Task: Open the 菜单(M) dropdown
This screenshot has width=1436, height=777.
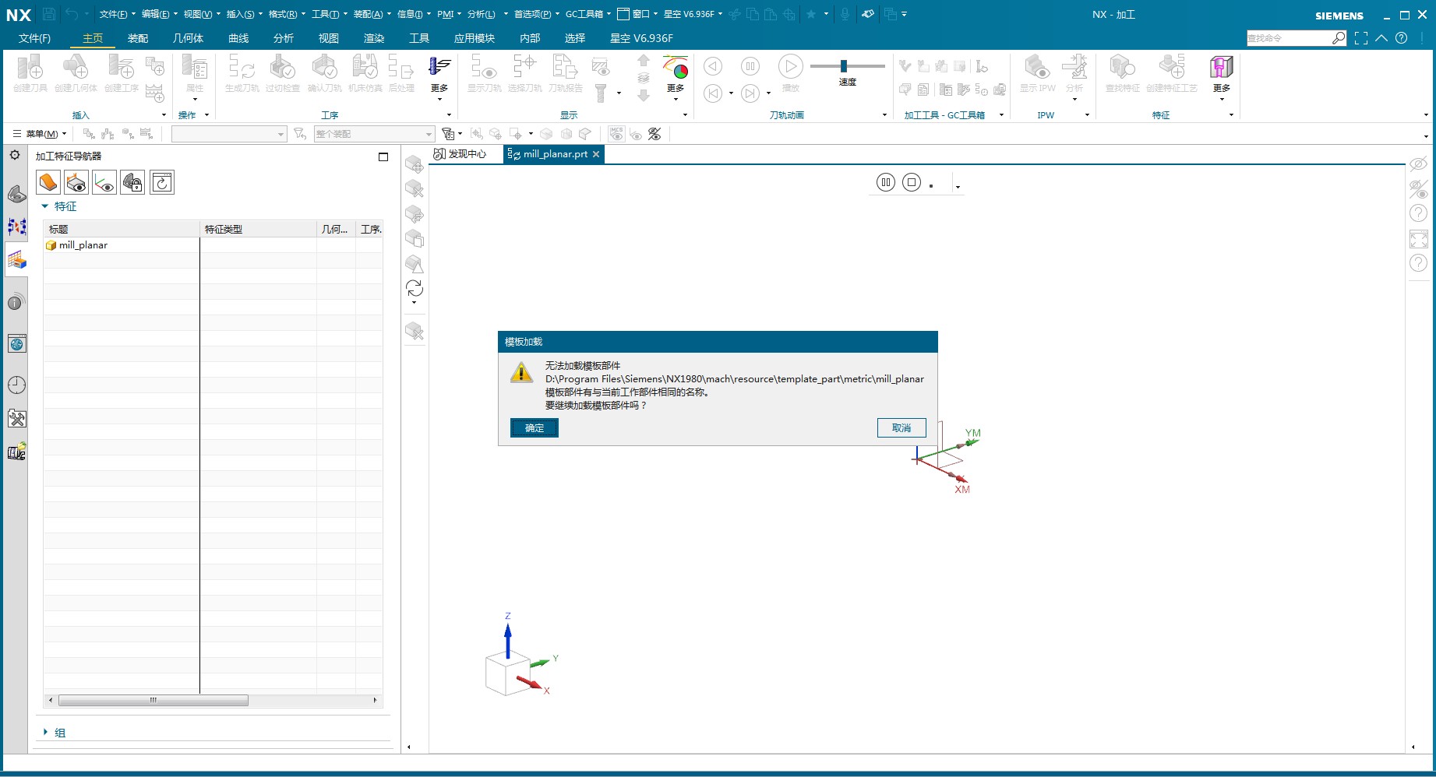Action: pos(41,134)
